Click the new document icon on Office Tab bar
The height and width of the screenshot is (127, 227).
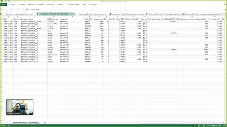coord(220,14)
